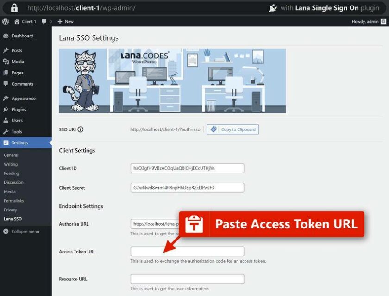Click the WordPress logo icon
Image resolution: width=389 pixels, height=296 pixels.
(x=6, y=22)
